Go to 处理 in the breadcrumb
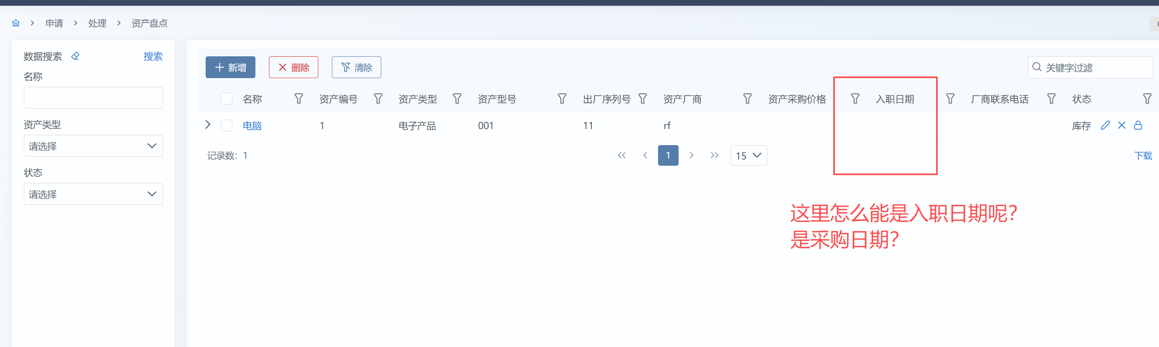This screenshot has height=347, width=1159. tap(97, 23)
